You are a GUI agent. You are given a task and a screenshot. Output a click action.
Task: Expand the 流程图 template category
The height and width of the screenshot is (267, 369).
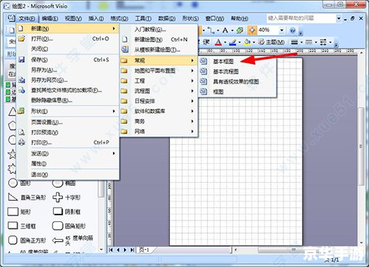pos(159,91)
